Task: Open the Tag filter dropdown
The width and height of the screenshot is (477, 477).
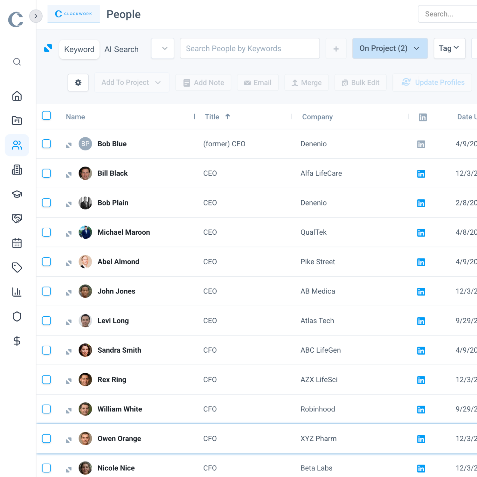Action: 449,48
